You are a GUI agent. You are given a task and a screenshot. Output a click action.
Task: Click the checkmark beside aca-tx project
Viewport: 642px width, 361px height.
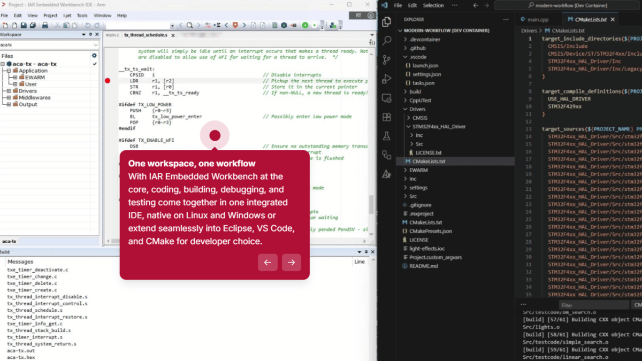[95, 64]
